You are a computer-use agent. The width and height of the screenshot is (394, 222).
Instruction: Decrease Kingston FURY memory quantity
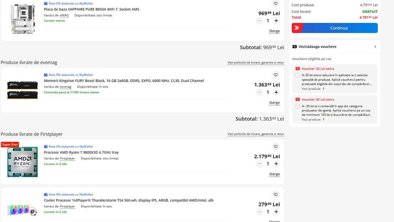click(259, 92)
